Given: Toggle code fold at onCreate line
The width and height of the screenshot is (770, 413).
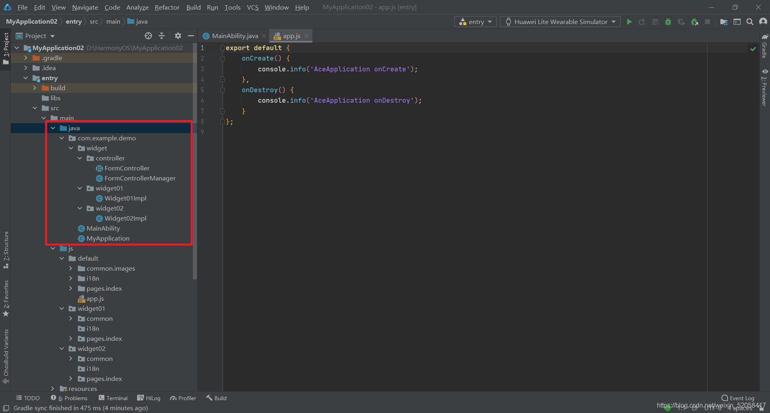Looking at the screenshot, I should click(223, 59).
